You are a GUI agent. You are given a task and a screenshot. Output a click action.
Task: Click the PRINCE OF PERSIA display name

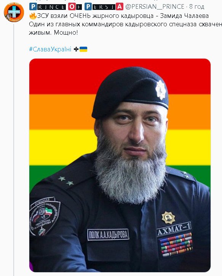coord(76,7)
